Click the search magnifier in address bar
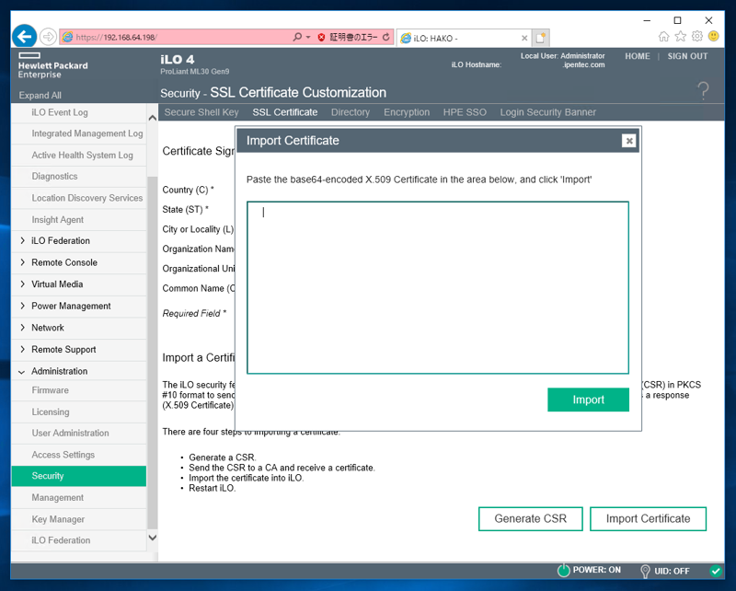This screenshot has width=736, height=591. 297,37
